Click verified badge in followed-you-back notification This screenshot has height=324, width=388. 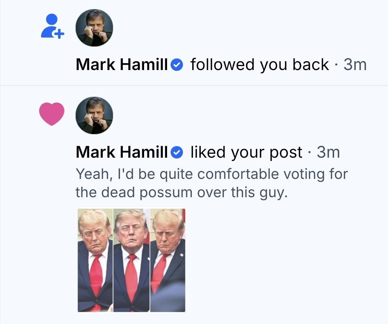click(177, 65)
